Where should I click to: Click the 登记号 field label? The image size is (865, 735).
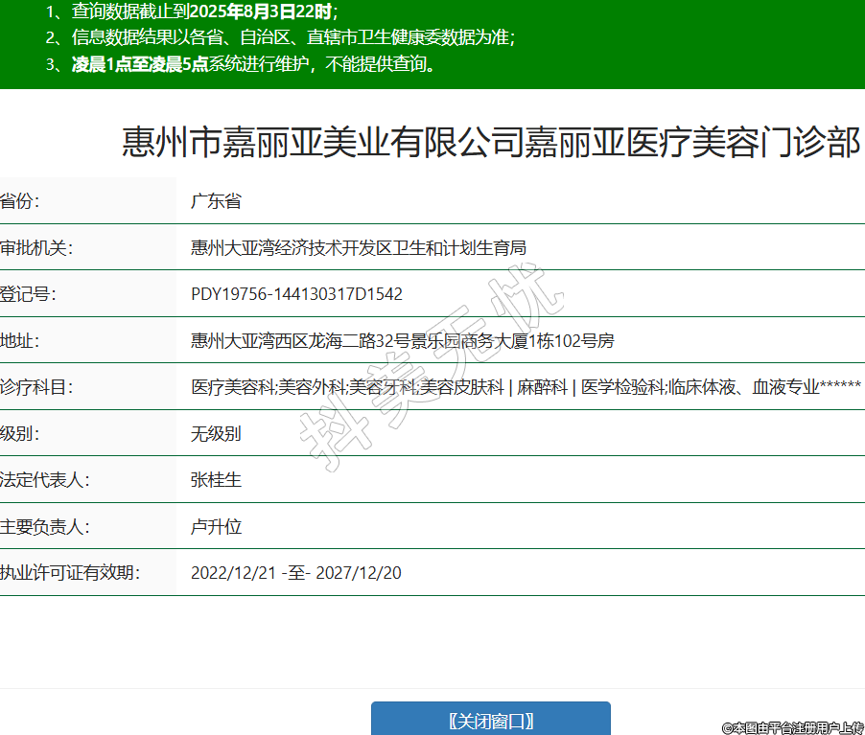[29, 294]
